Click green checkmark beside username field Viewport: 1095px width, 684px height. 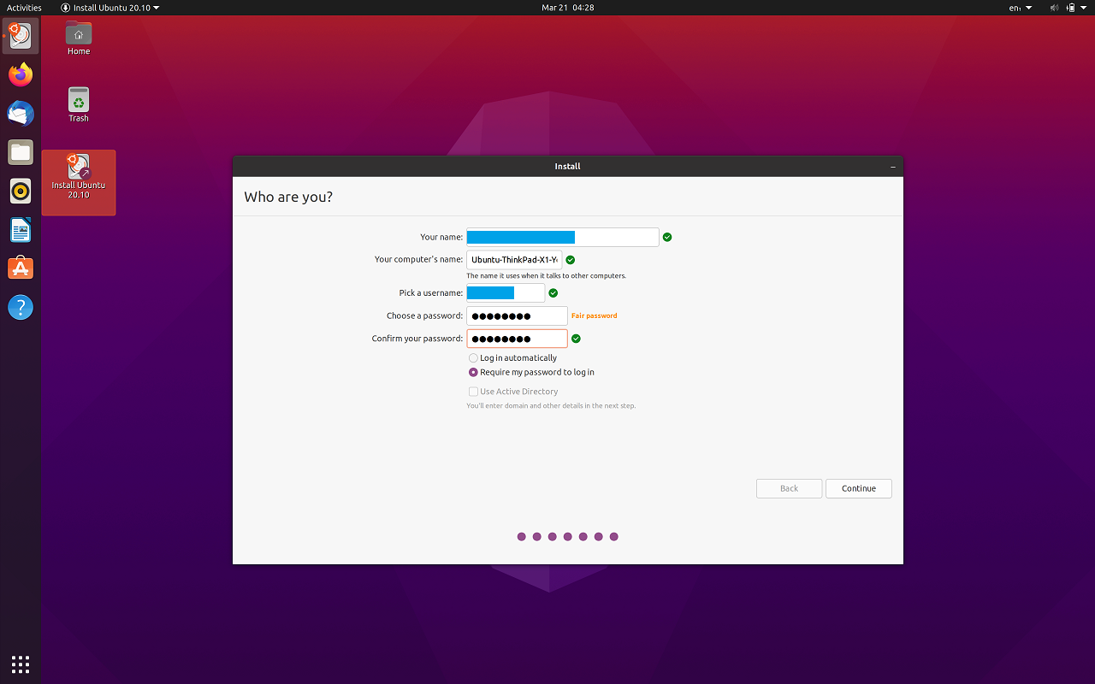point(553,293)
